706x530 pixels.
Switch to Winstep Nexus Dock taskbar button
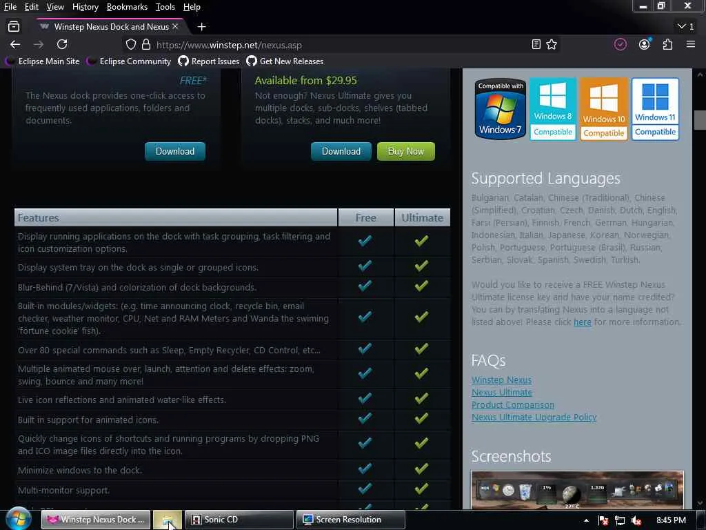click(96, 520)
